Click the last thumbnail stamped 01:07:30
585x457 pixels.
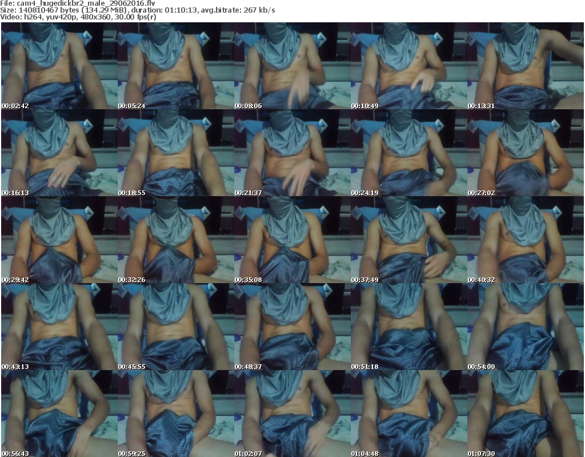[x=526, y=414]
